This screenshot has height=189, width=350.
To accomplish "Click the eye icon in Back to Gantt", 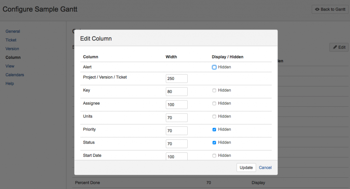I will (317, 9).
